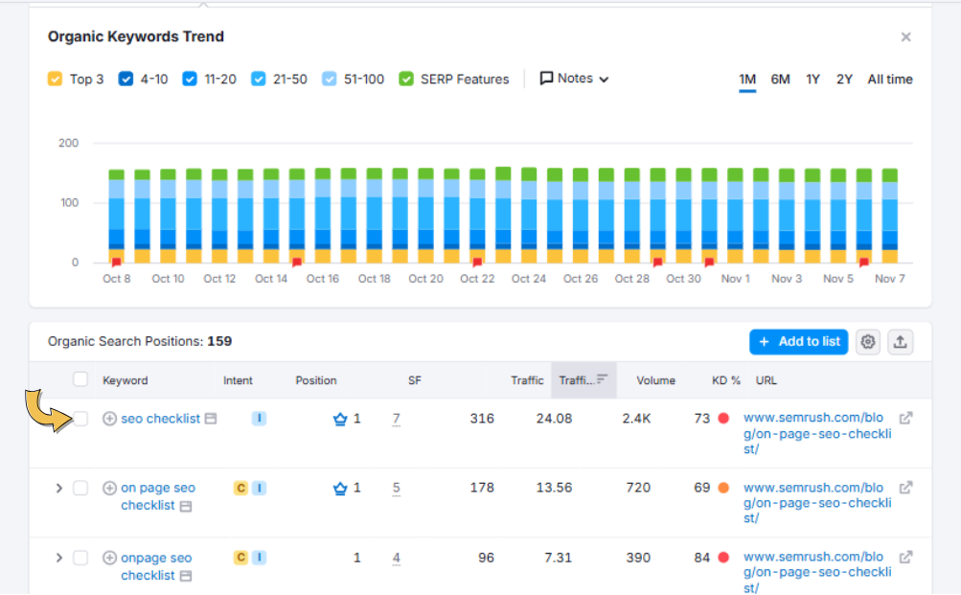Open semrush.com URL link in on page seo checklist row
Screen dimensions: 961x595
point(817,502)
